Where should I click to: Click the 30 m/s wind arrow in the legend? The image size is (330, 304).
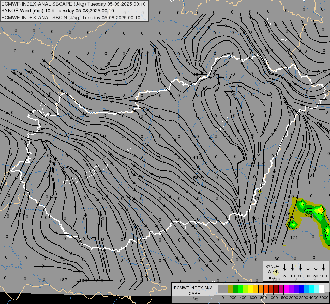click(x=308, y=267)
